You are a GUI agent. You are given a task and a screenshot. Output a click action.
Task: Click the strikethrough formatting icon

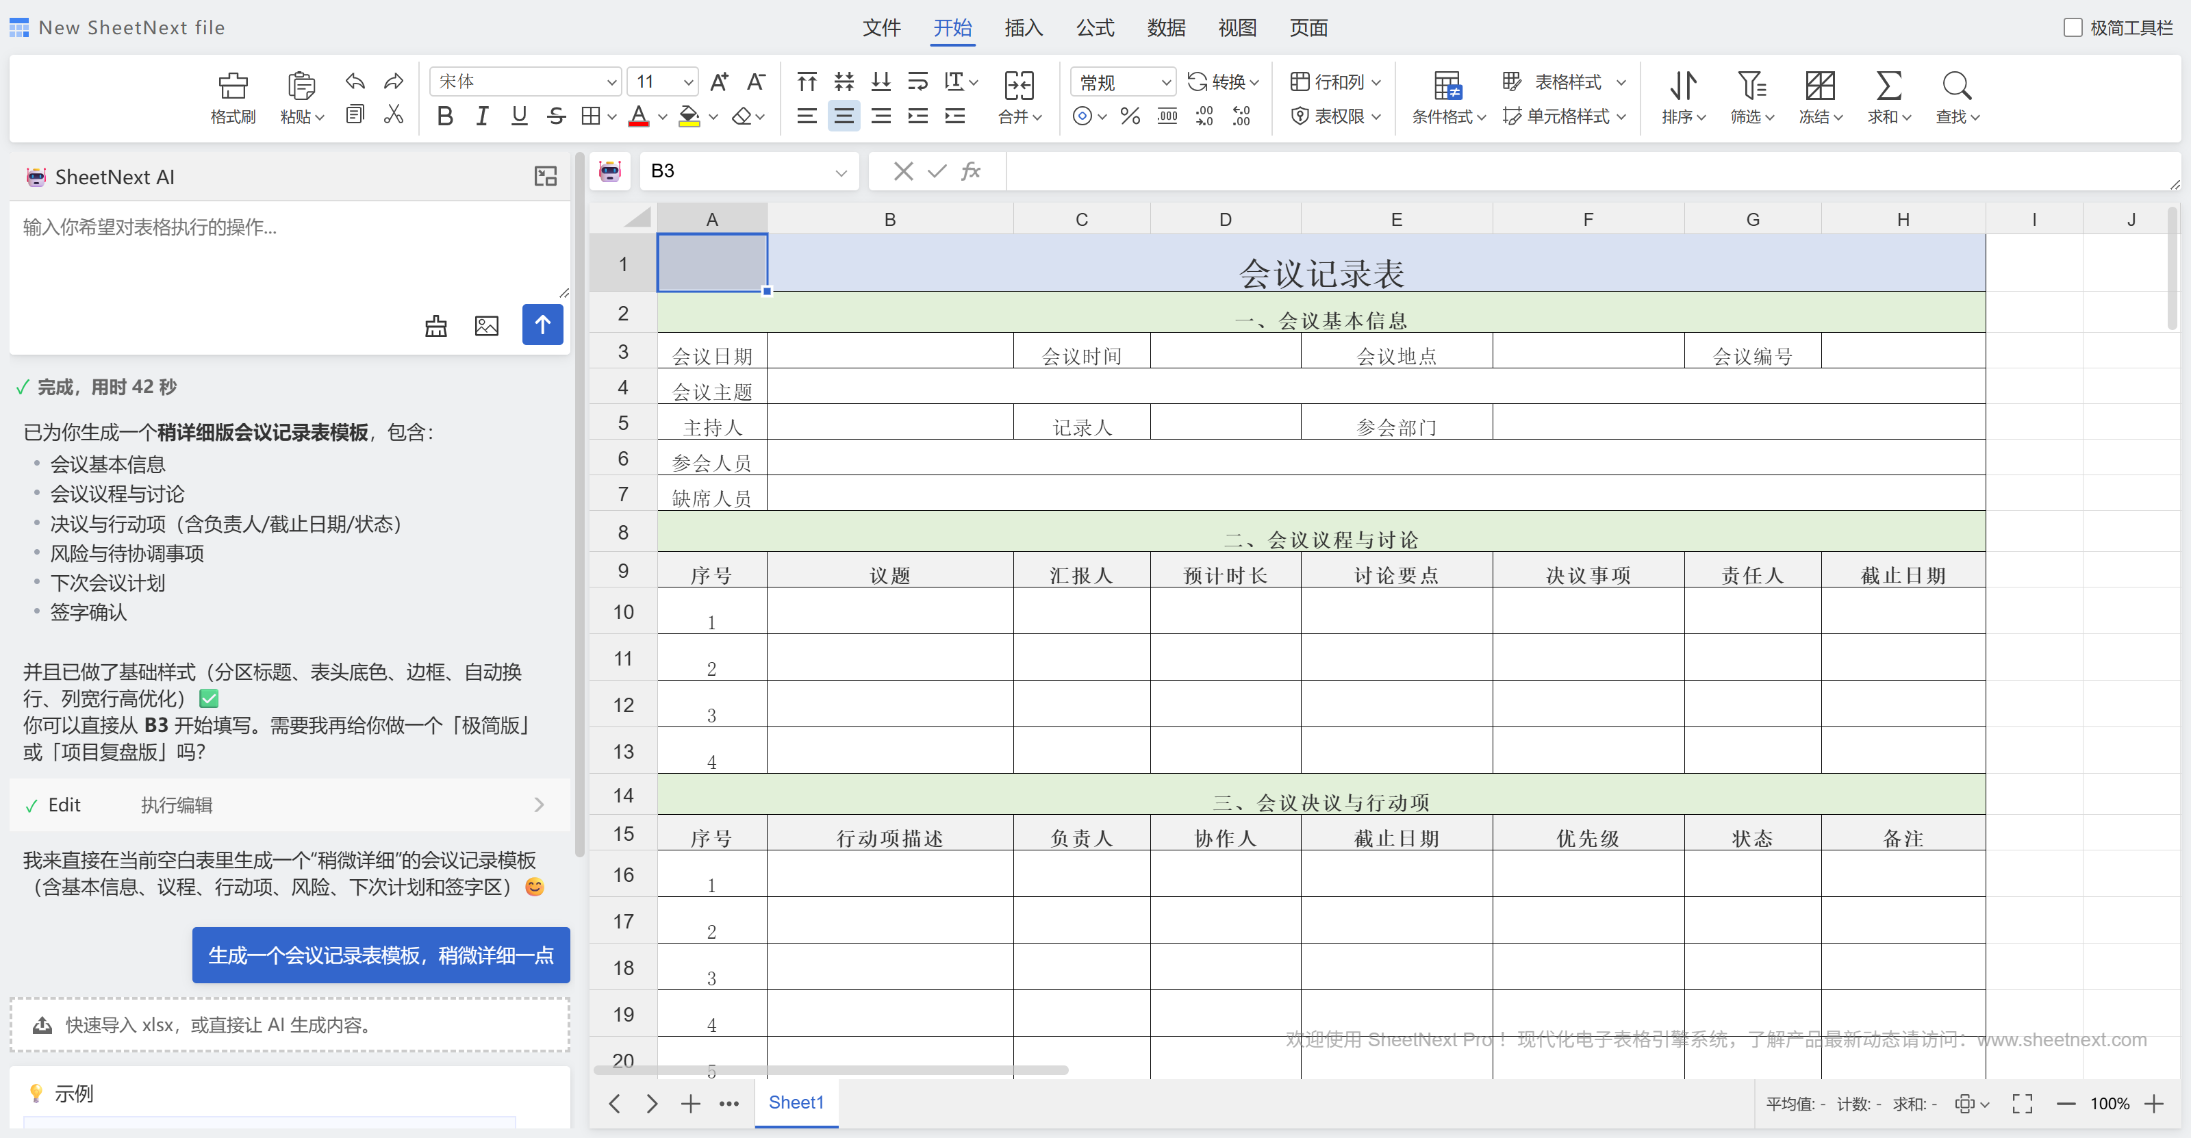(x=555, y=116)
